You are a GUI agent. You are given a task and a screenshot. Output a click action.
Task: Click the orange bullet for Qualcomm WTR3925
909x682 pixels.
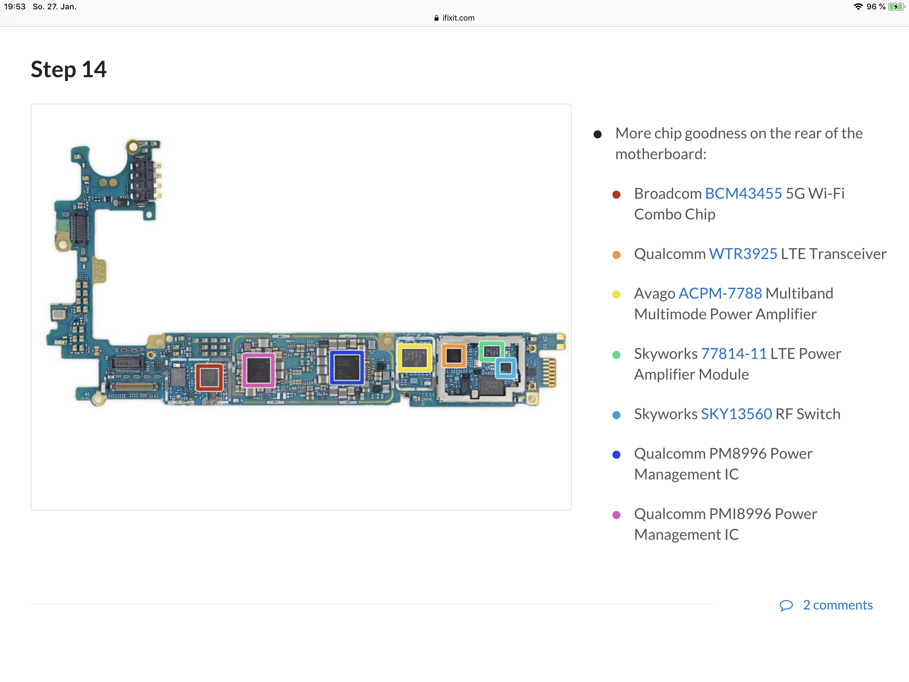[x=616, y=255]
